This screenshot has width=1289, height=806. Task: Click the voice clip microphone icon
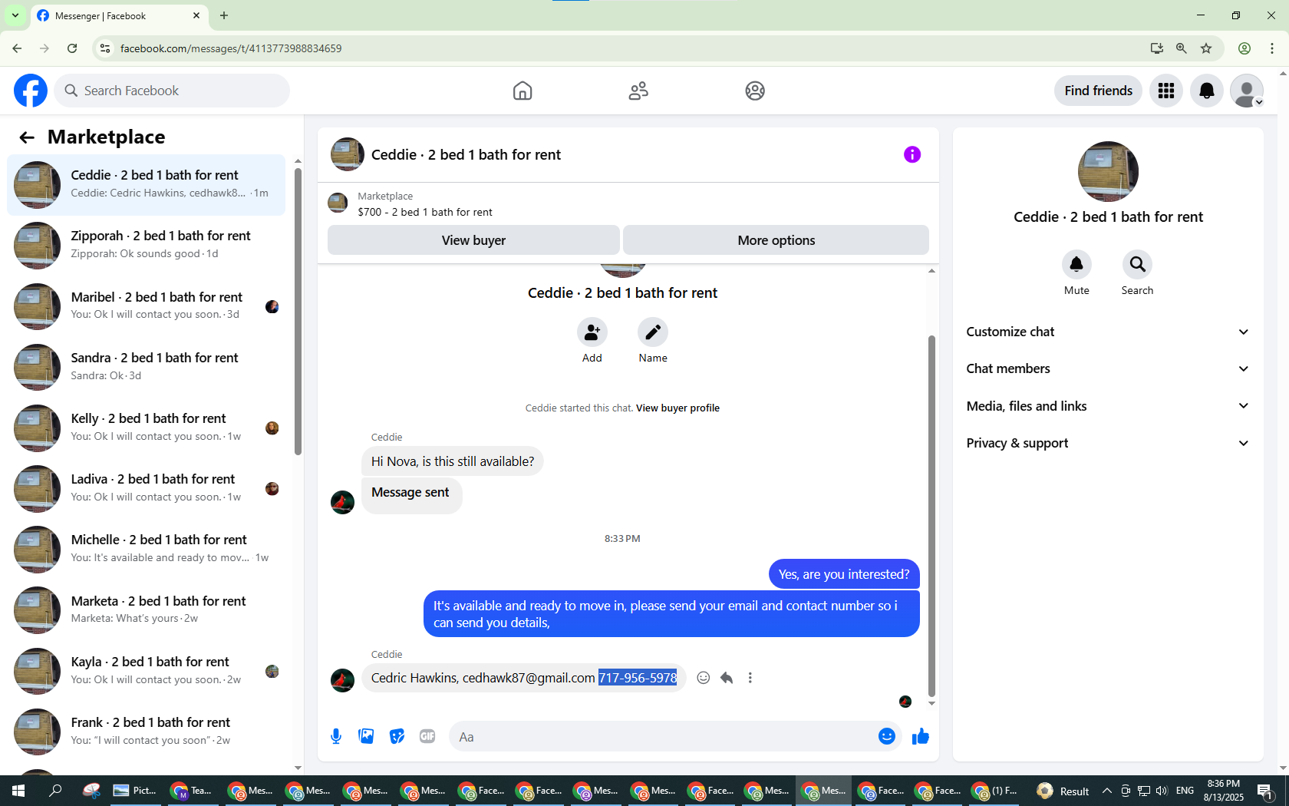(336, 737)
